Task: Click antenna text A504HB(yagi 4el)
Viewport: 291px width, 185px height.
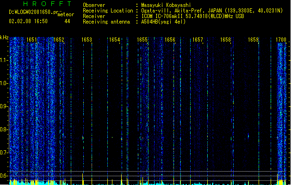Action: pos(163,22)
